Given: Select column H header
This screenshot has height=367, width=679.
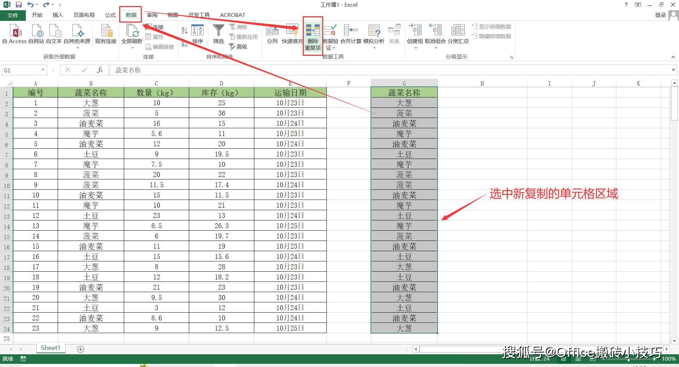Looking at the screenshot, I should (482, 83).
